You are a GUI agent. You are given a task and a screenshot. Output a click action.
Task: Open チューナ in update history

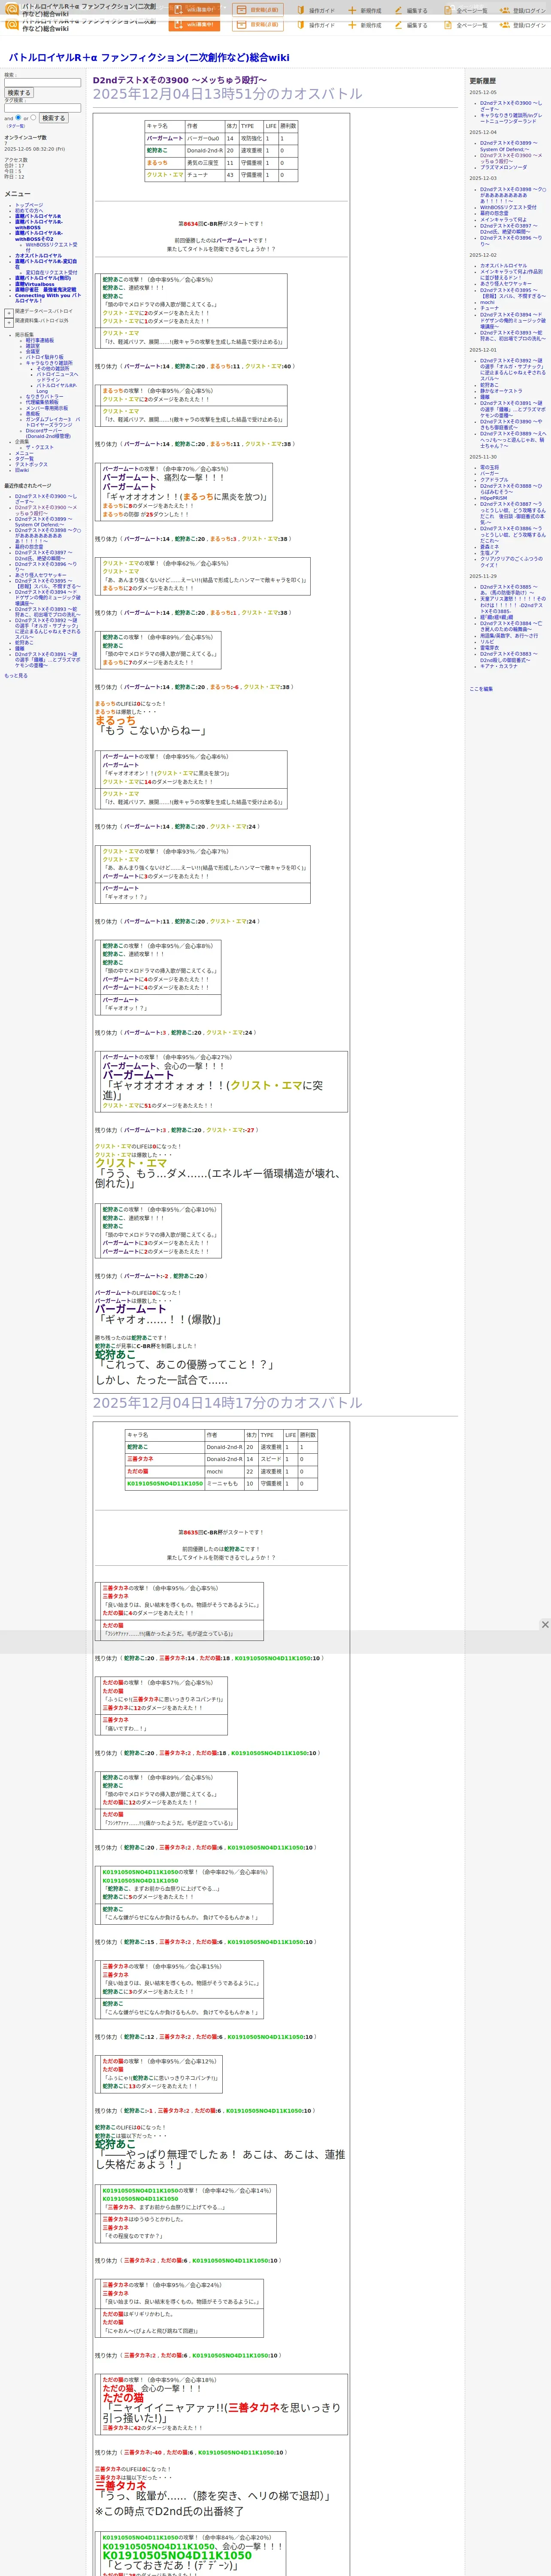coord(489,308)
